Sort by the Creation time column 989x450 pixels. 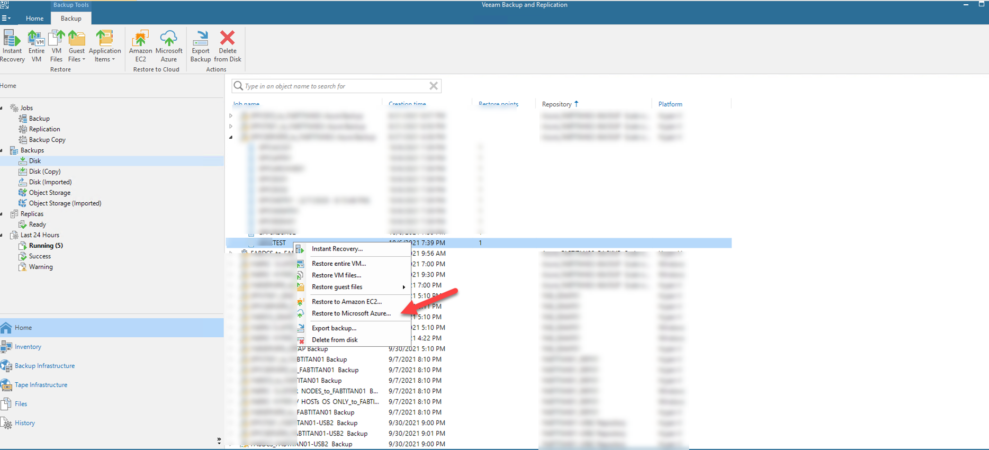click(407, 104)
